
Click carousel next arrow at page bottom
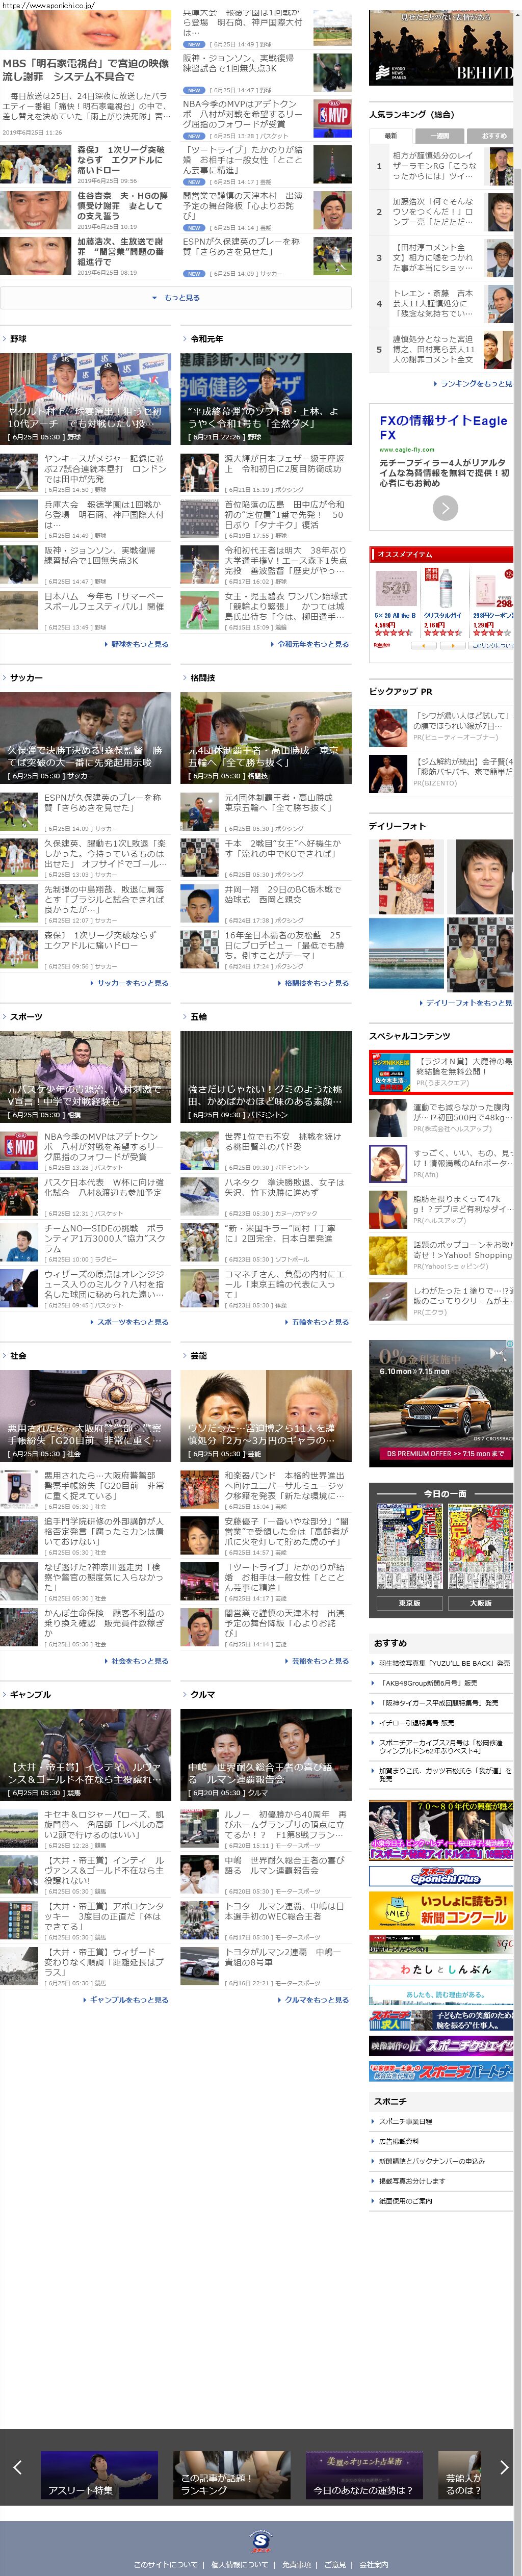click(503, 2468)
